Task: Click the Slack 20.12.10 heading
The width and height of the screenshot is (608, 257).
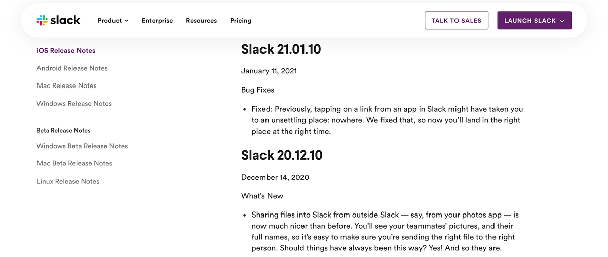Action: coord(282,155)
